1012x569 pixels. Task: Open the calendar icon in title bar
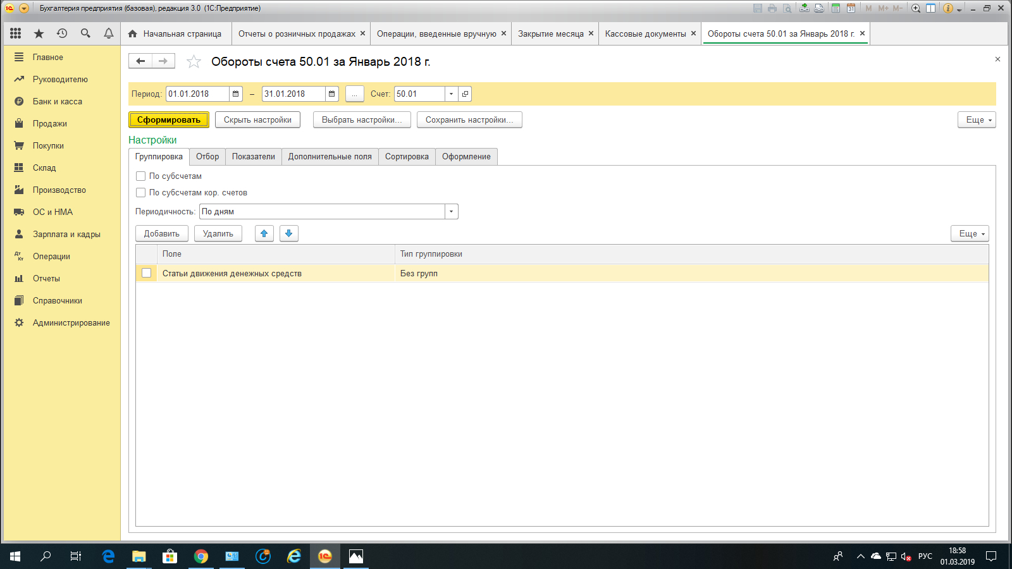[851, 8]
